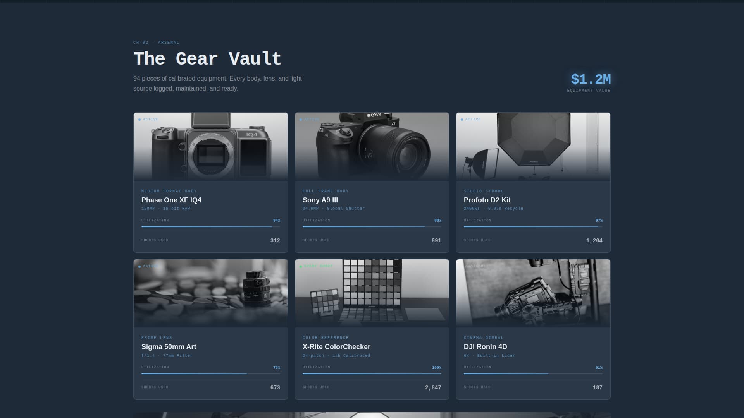
Task: Click the 'EQUIPMENT VALUE' caption
Action: (x=589, y=91)
